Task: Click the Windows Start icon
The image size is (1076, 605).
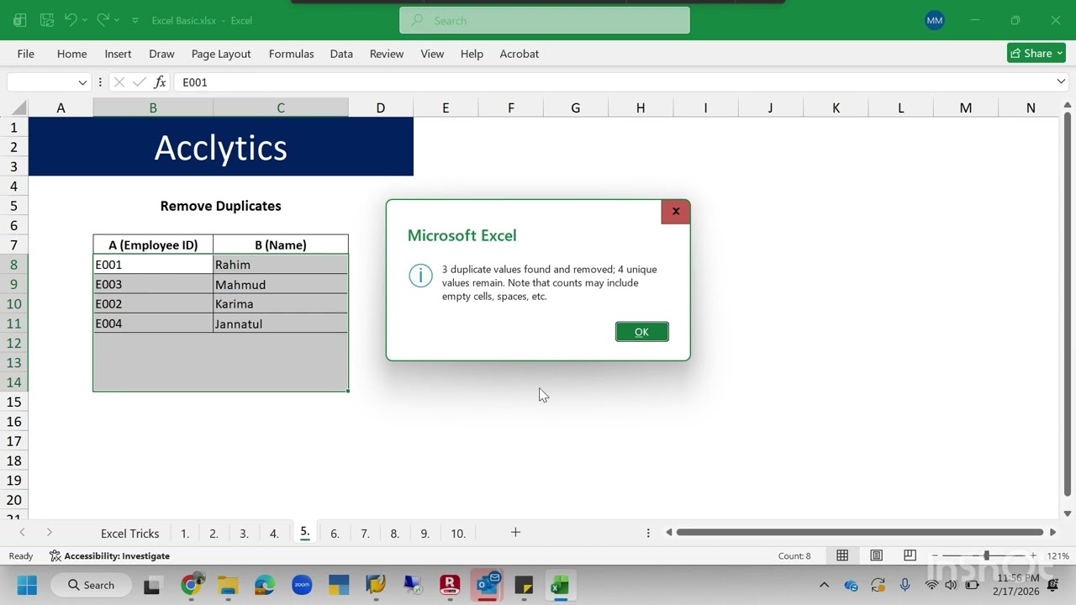Action: tap(27, 586)
